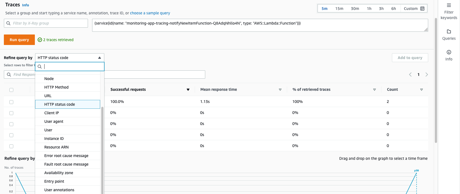This screenshot has height=194, width=460.
Task: Open the Traces Info link
Action: (x=25, y=5)
